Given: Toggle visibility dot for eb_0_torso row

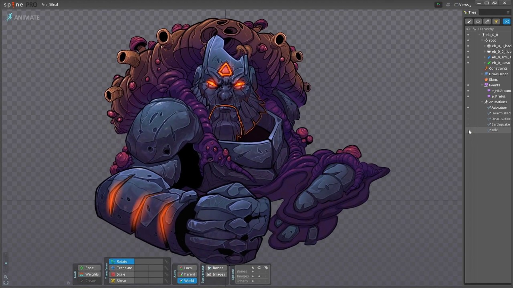Looking at the screenshot, I should click(468, 63).
